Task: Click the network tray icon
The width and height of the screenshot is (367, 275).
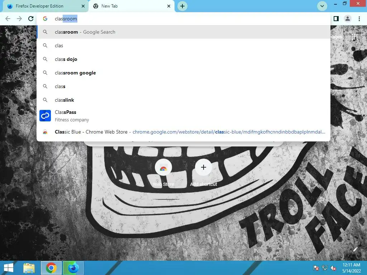Action: tap(325, 268)
